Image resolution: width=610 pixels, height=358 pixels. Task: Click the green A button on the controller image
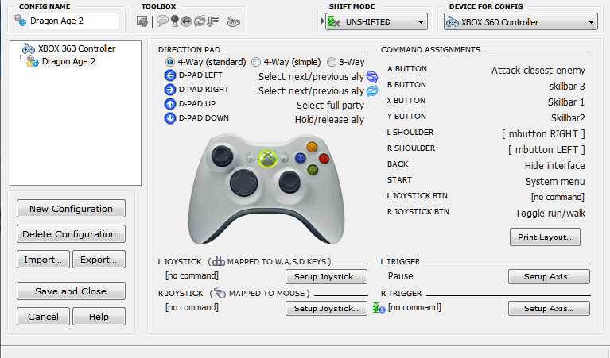313,170
